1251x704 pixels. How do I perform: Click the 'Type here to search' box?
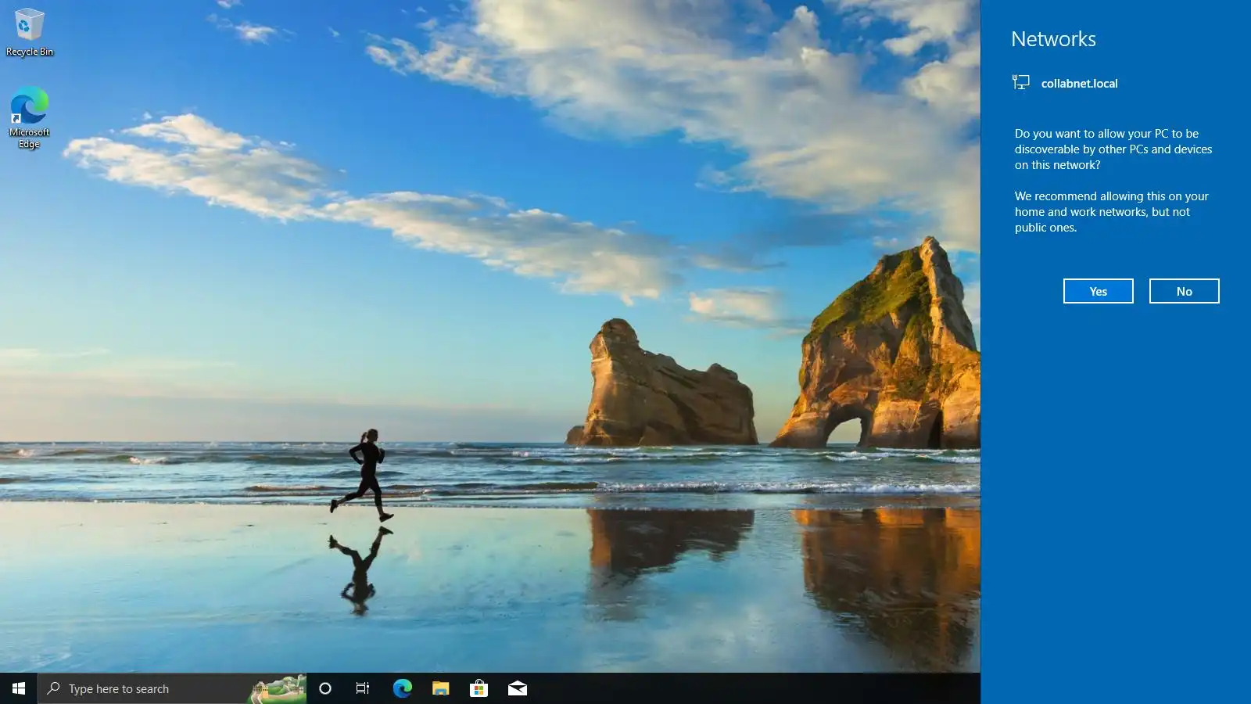tap(172, 688)
